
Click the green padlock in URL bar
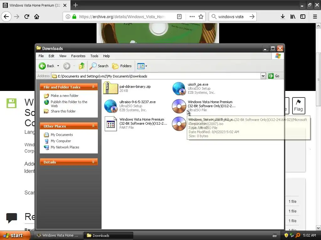click(74, 17)
